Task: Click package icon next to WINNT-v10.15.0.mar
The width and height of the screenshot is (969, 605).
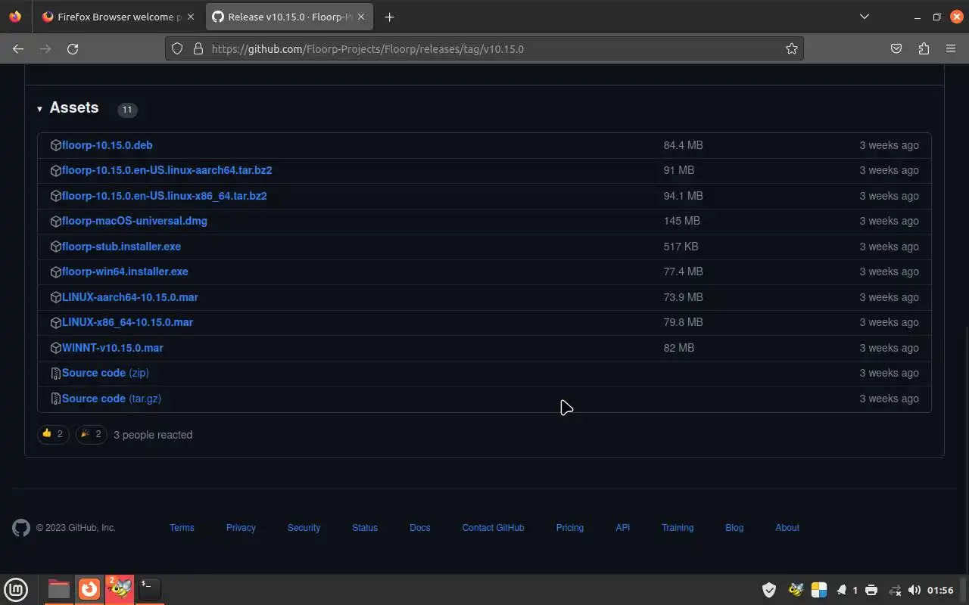Action: [55, 348]
